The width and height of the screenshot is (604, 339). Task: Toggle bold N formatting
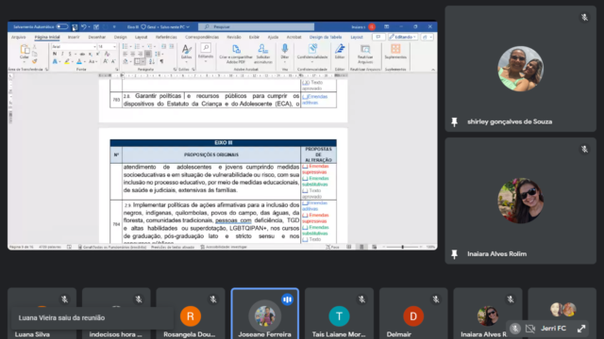[55, 54]
